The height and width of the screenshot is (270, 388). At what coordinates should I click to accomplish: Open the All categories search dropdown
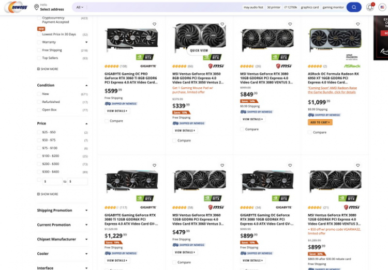pyautogui.click(x=79, y=7)
